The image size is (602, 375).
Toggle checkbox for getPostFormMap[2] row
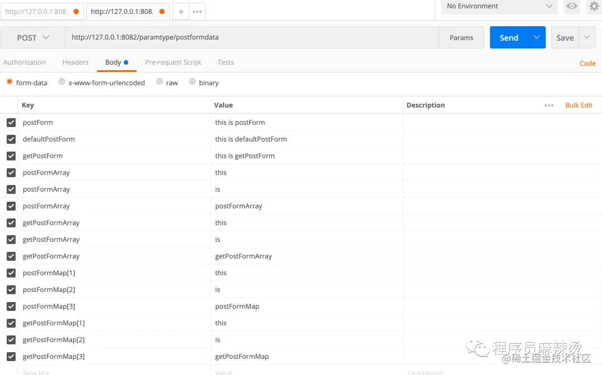(11, 340)
